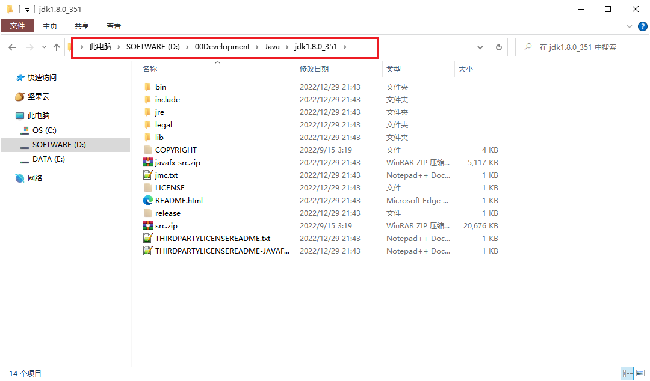Go up one folder level
This screenshot has width=650, height=381.
(57, 47)
